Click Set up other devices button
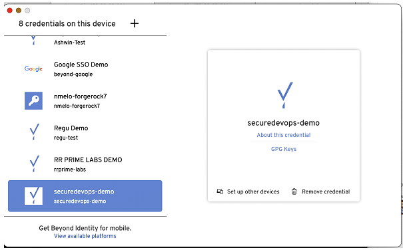Image resolution: width=403 pixels, height=250 pixels. pos(248,191)
